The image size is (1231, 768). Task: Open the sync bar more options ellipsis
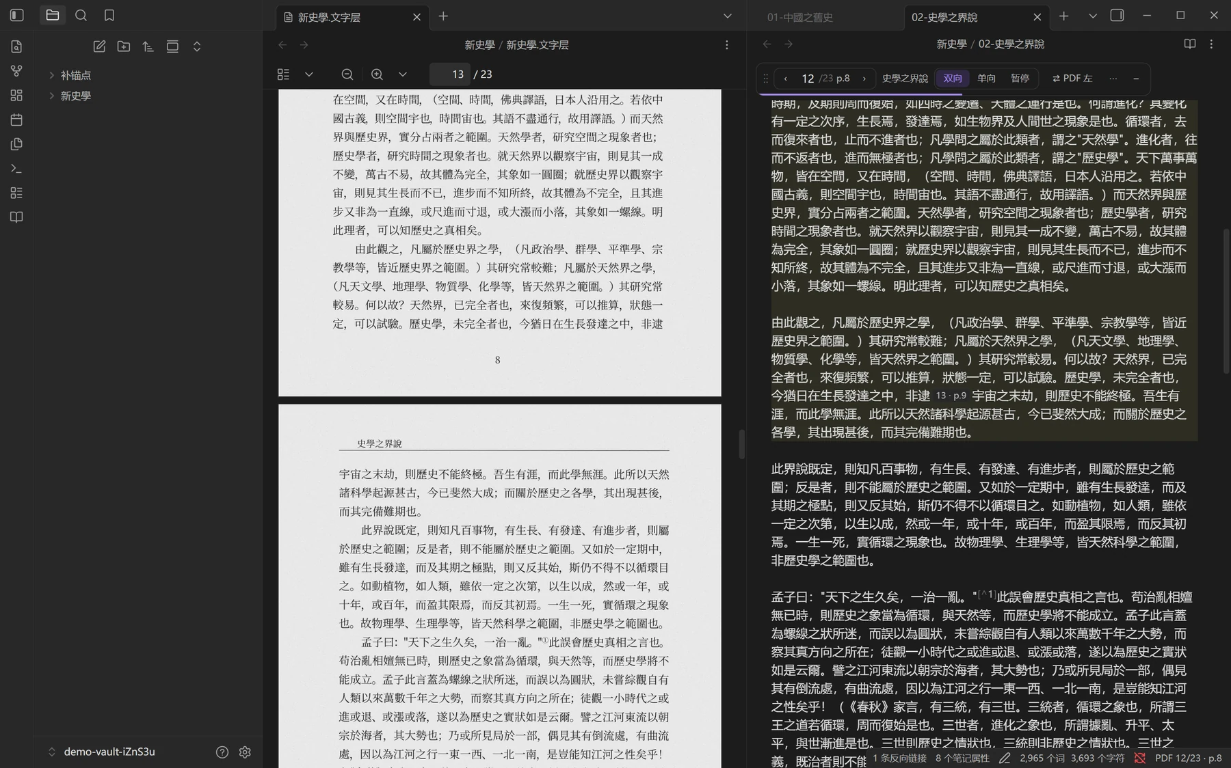pyautogui.click(x=1113, y=78)
